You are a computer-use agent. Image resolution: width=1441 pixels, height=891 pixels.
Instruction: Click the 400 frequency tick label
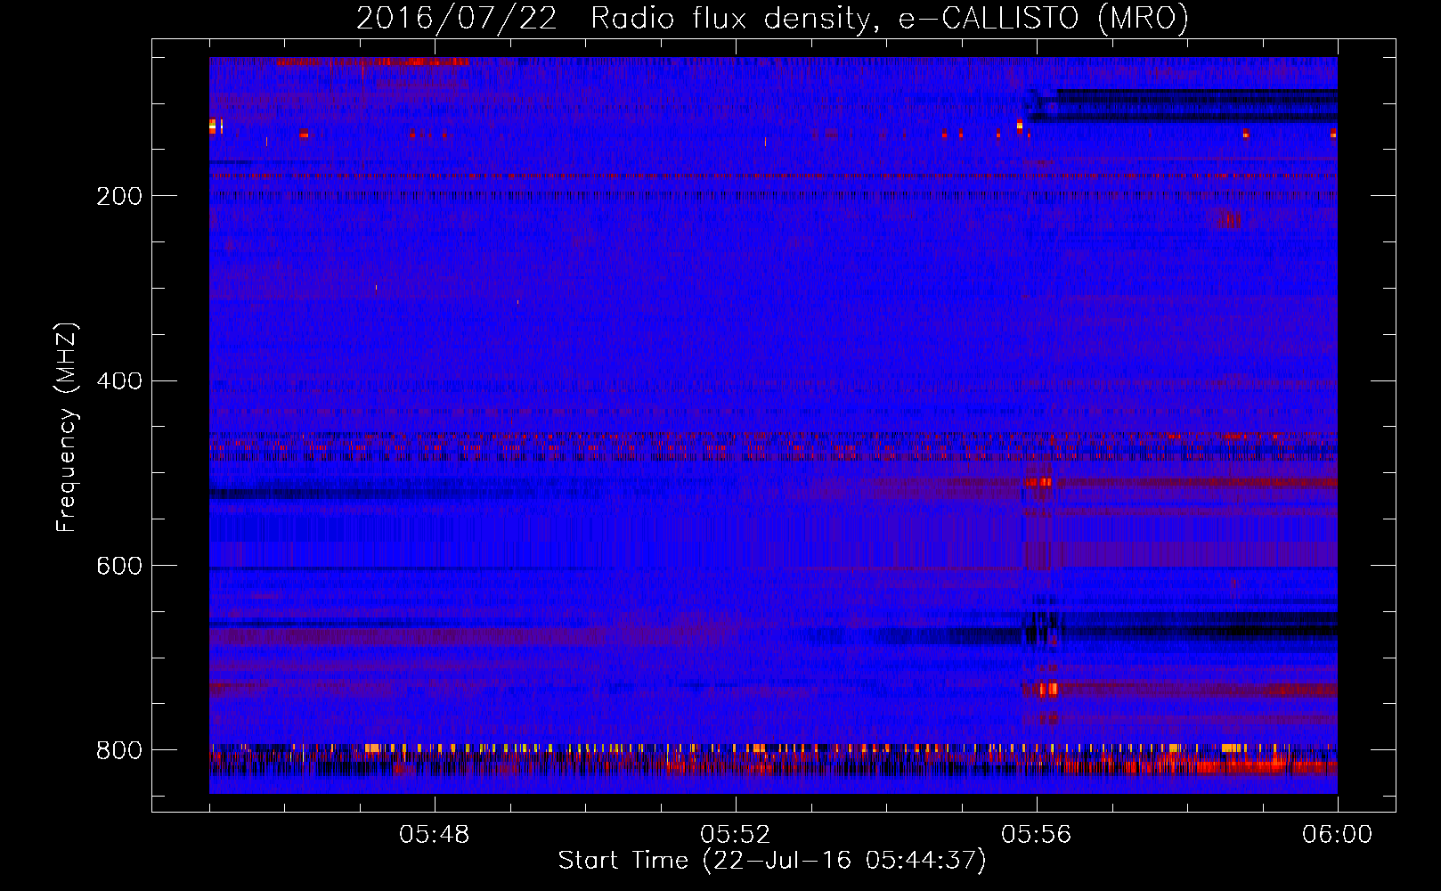click(119, 381)
